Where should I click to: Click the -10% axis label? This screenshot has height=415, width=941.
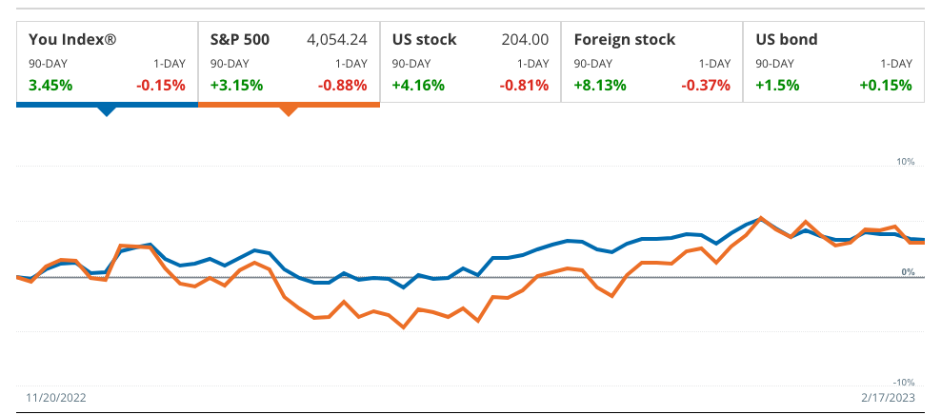click(903, 382)
